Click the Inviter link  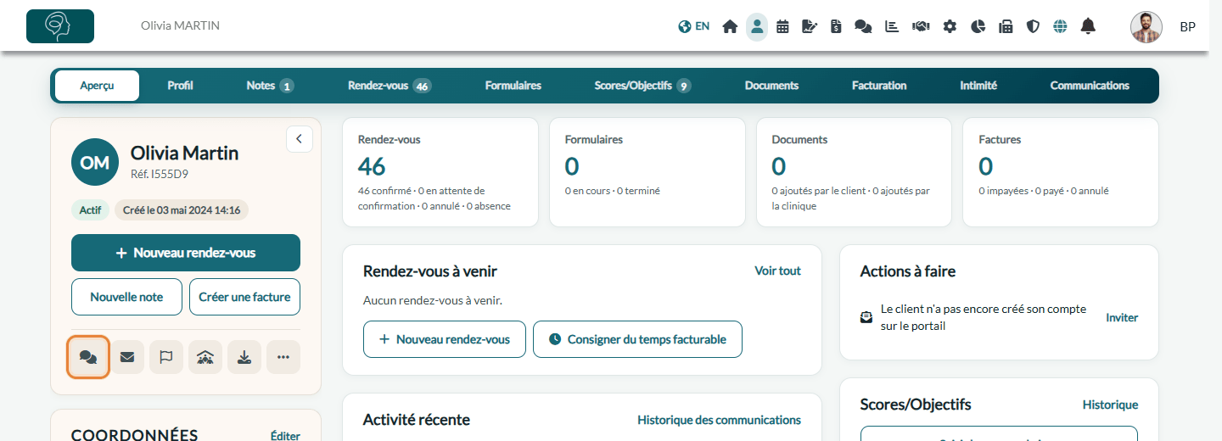[1122, 318]
